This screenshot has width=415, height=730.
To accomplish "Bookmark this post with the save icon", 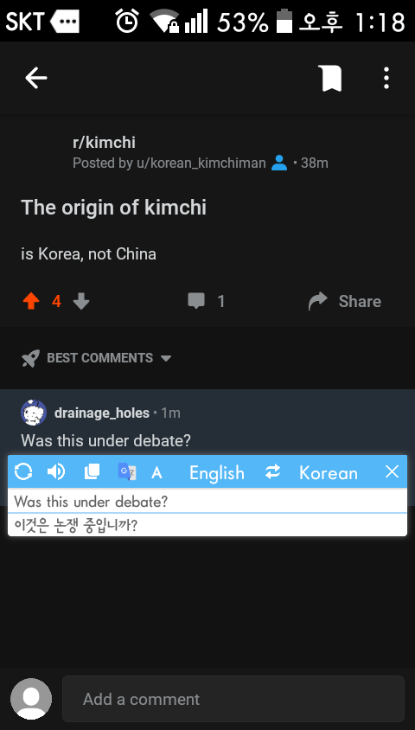I will click(x=330, y=78).
